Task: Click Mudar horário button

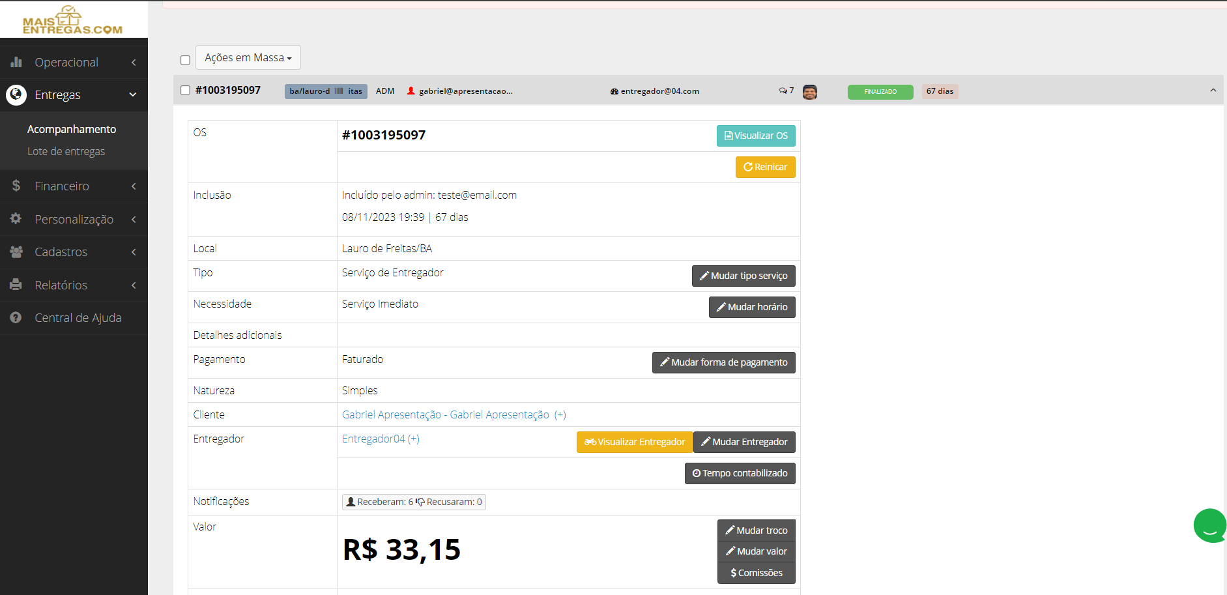Action: 752,307
